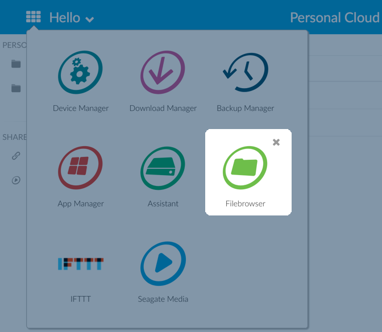Image resolution: width=382 pixels, height=332 pixels.
Task: Open the green Filebrowser folder icon
Action: click(245, 168)
